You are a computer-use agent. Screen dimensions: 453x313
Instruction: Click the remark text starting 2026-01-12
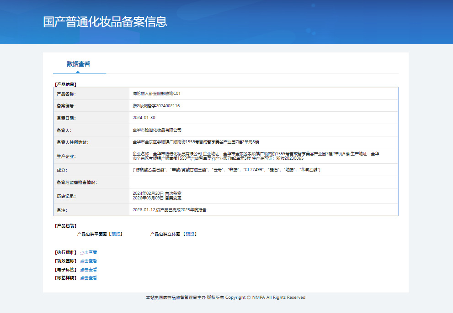pyautogui.click(x=169, y=210)
